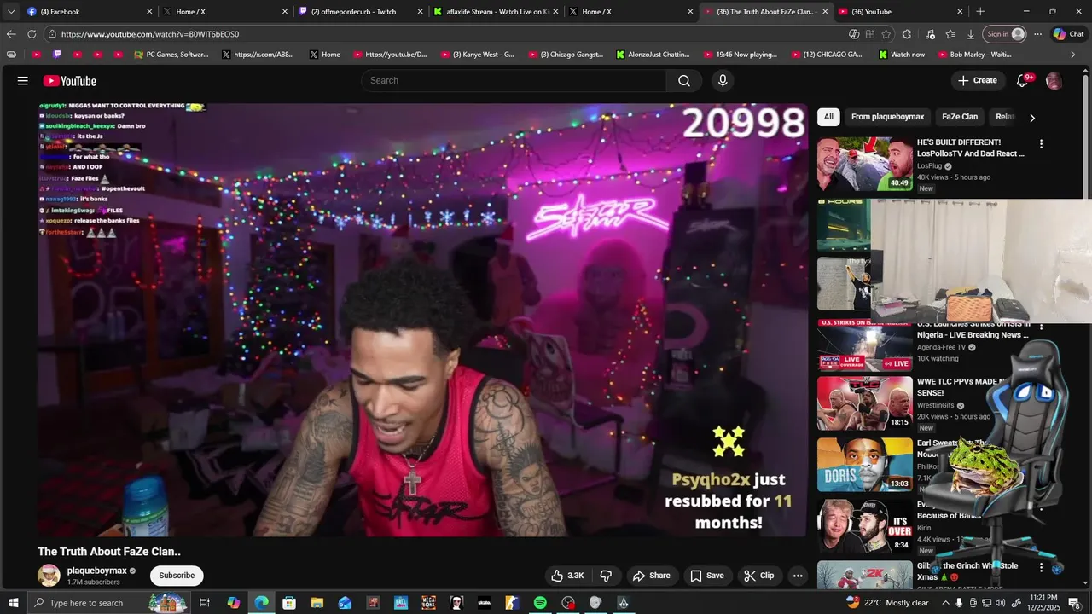The height and width of the screenshot is (614, 1092).
Task: Open Microsoft Store from the taskbar
Action: coord(289,603)
